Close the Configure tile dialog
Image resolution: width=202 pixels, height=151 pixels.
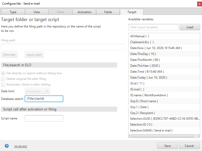click(x=199, y=4)
